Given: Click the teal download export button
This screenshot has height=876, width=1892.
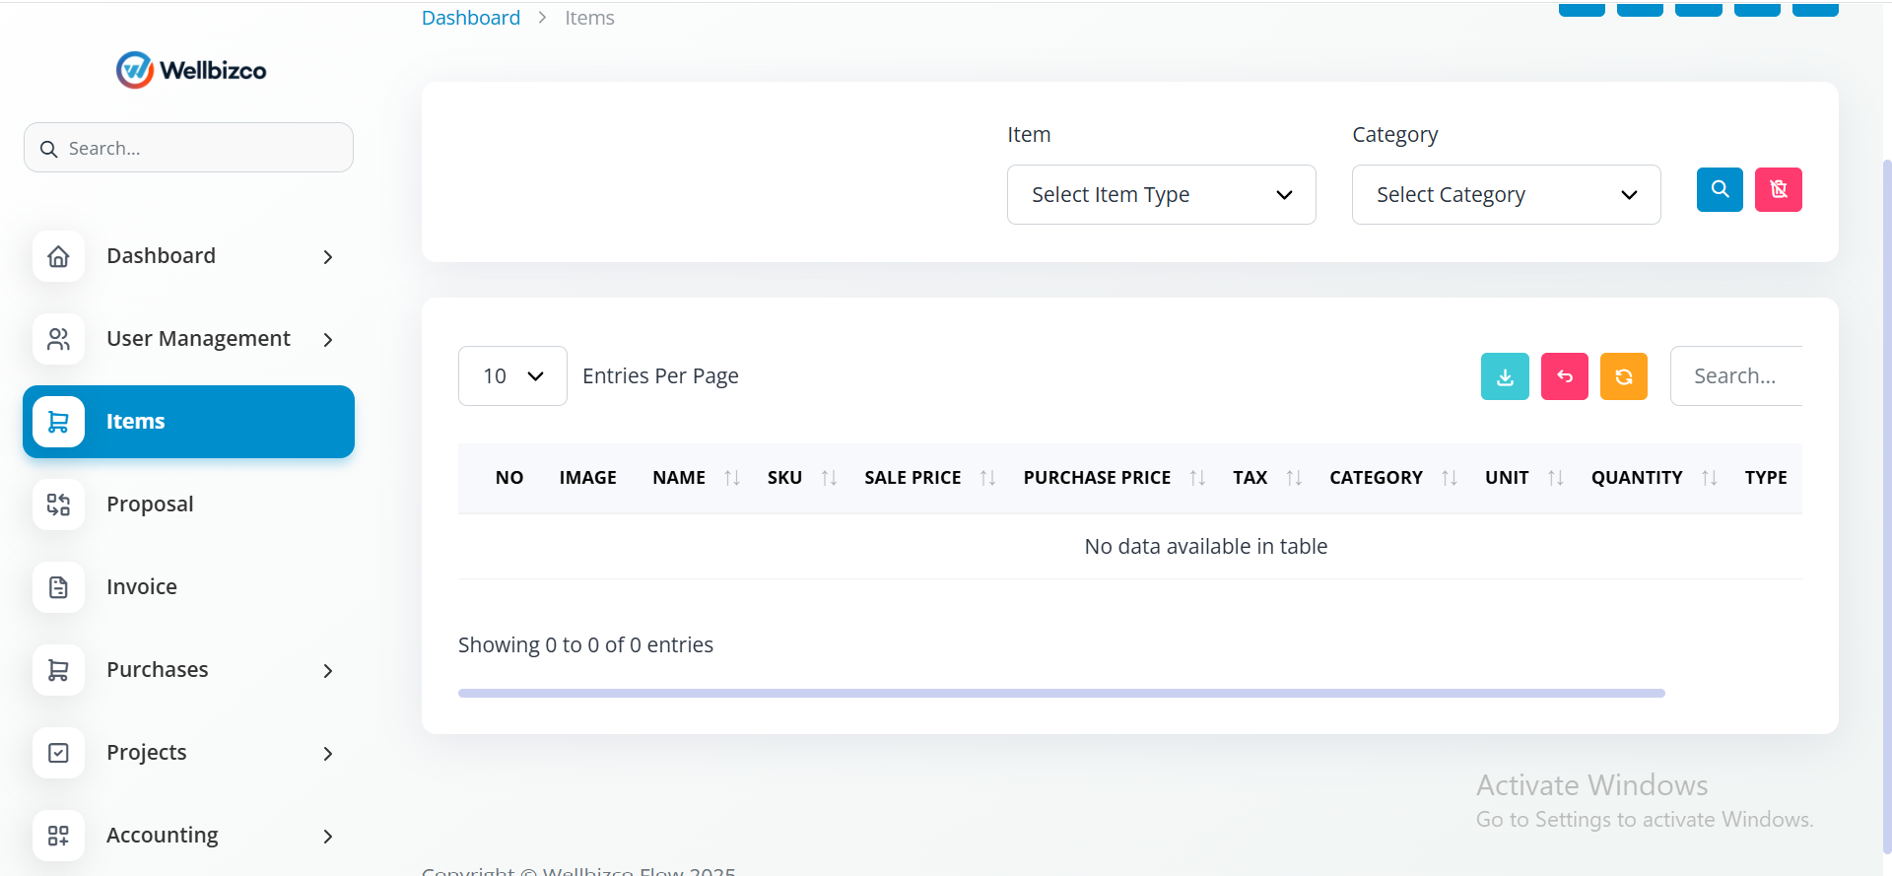Looking at the screenshot, I should [1505, 376].
